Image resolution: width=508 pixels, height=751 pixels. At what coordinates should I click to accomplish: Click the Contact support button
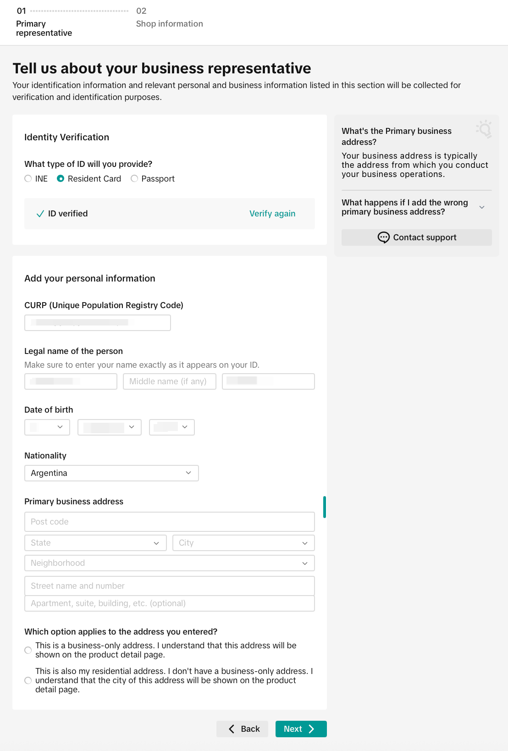[x=417, y=237]
